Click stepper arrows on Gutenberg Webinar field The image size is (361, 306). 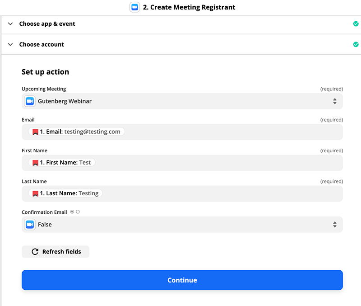[x=335, y=101]
